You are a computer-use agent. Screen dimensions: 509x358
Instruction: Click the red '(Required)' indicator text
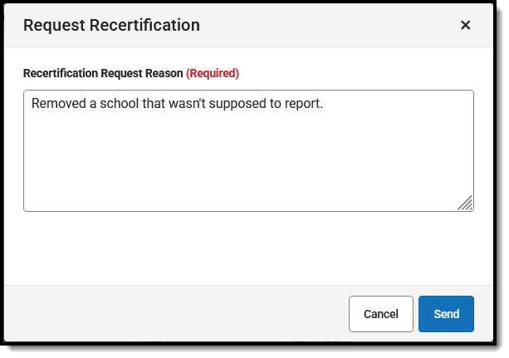[213, 73]
